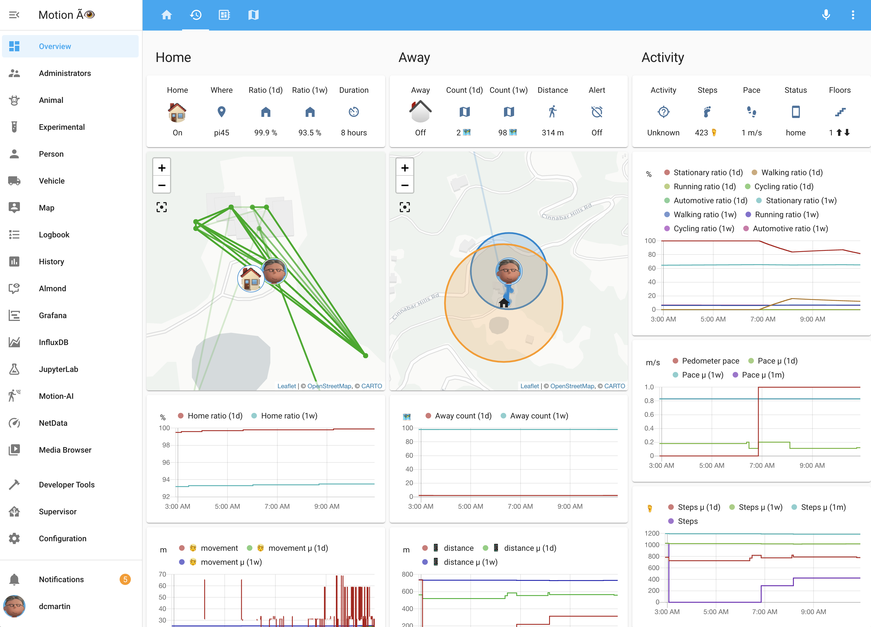Open the dcmartin user profile

(x=55, y=606)
